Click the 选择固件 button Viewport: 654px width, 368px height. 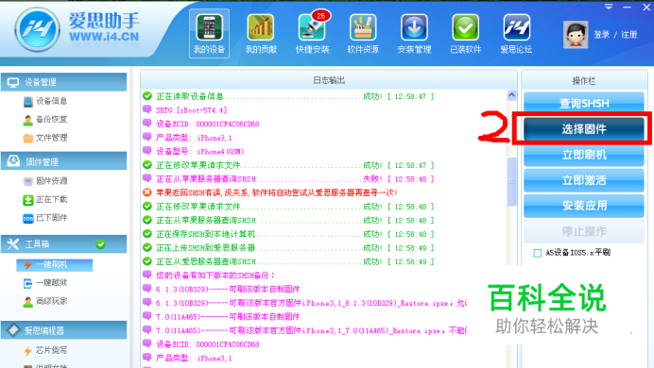(x=584, y=129)
